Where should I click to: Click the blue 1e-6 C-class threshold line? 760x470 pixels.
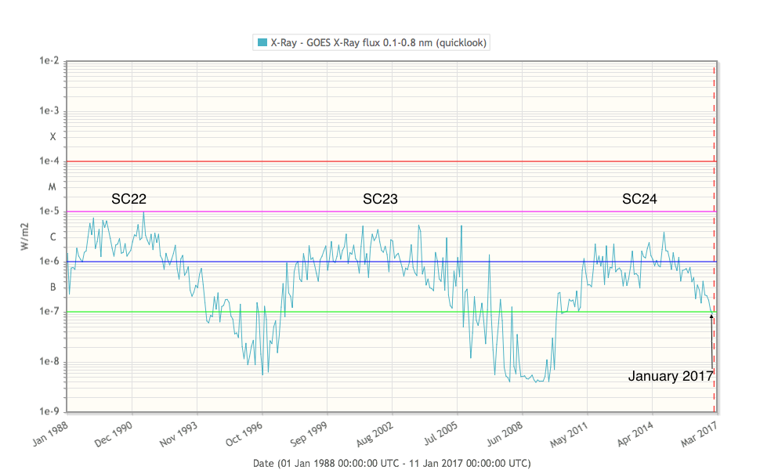click(391, 262)
